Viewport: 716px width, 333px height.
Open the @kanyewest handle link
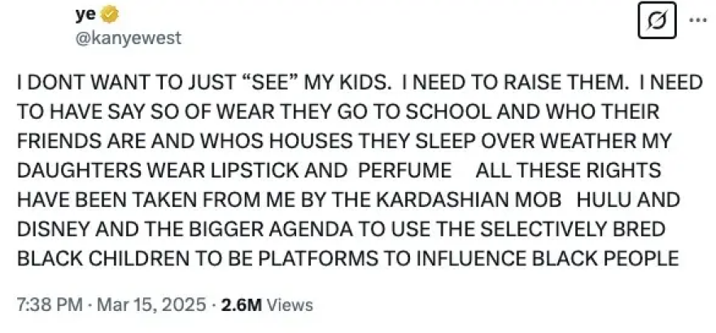tap(128, 38)
